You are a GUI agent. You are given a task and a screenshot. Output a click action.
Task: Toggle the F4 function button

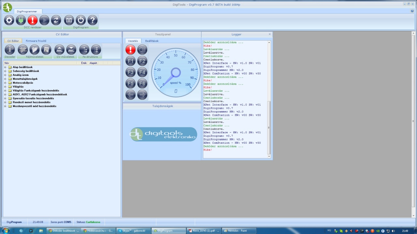(x=142, y=72)
